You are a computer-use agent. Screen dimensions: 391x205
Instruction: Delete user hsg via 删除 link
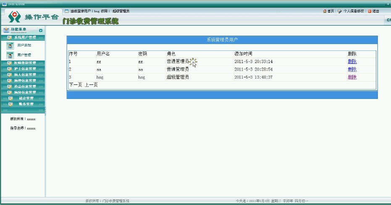point(352,77)
